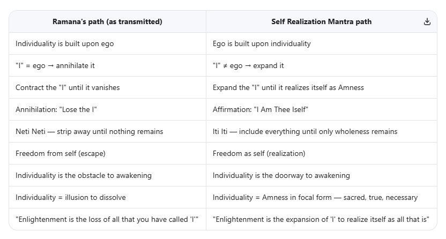The image size is (446, 239).
Task: Click "Individuality is the obstacle to awakening" text
Action: 84,175
